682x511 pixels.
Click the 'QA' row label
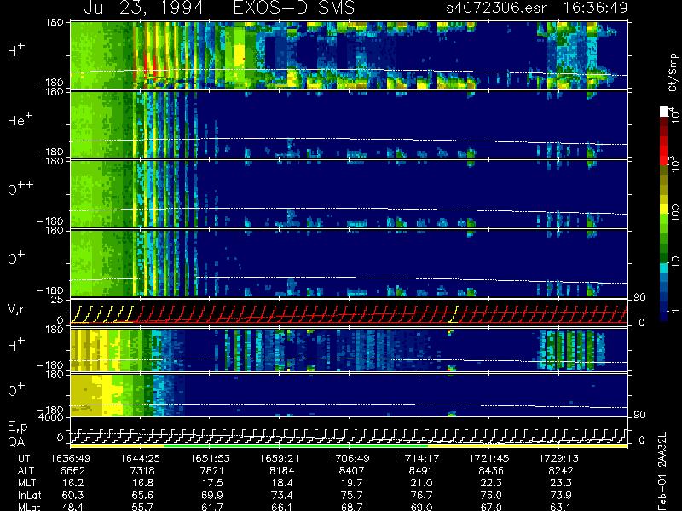pos(16,442)
